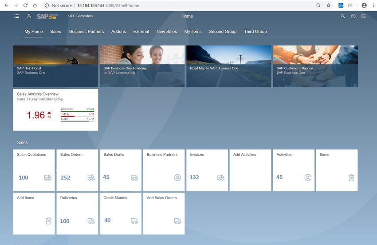Open SAP Customer Influence tile
This screenshot has height=245, width=377.
[315, 66]
